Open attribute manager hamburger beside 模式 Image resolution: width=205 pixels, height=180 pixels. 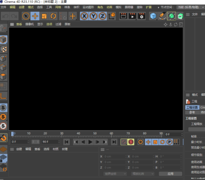(188, 95)
